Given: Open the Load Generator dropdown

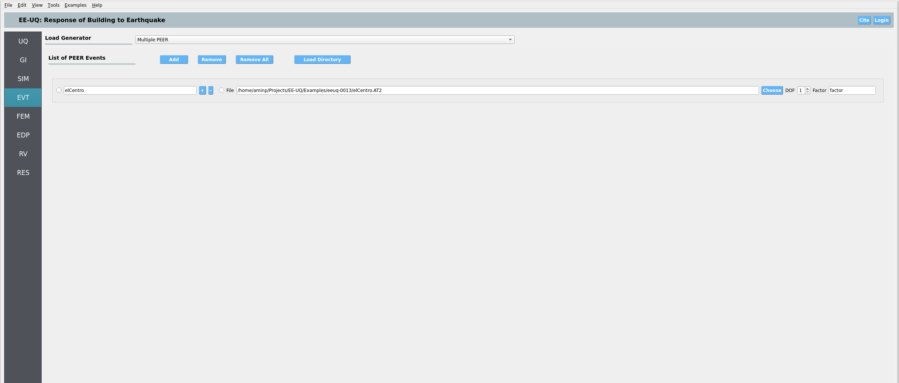Looking at the screenshot, I should (325, 40).
